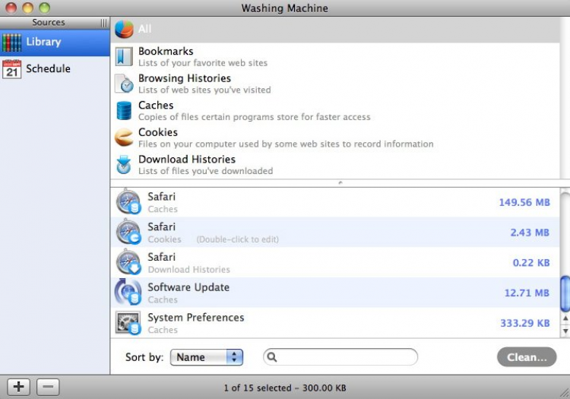Click the 2.43 MB size value
Image resolution: width=570 pixels, height=399 pixels.
coord(530,233)
